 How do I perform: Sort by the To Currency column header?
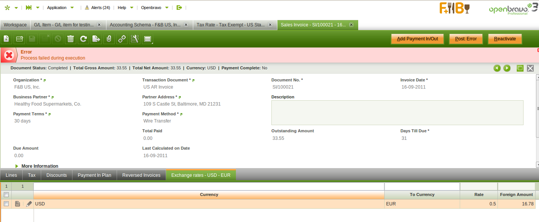pos(422,195)
